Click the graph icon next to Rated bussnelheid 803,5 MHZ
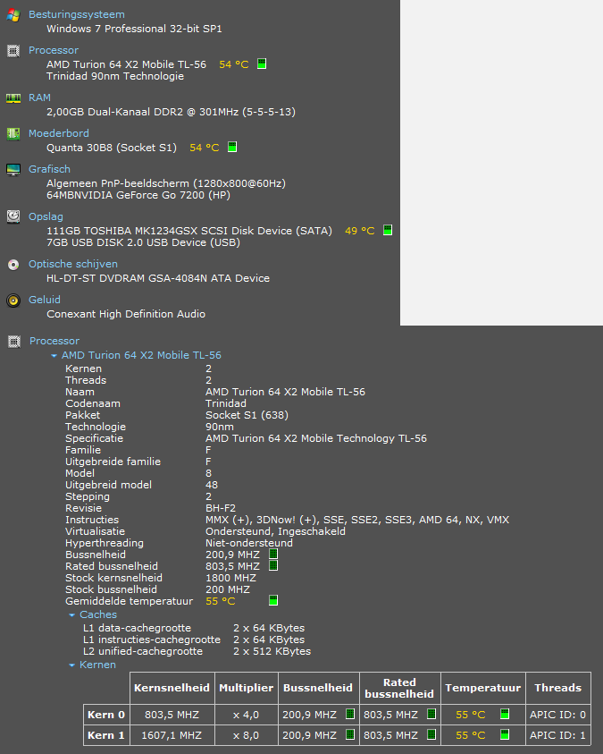 tap(273, 565)
